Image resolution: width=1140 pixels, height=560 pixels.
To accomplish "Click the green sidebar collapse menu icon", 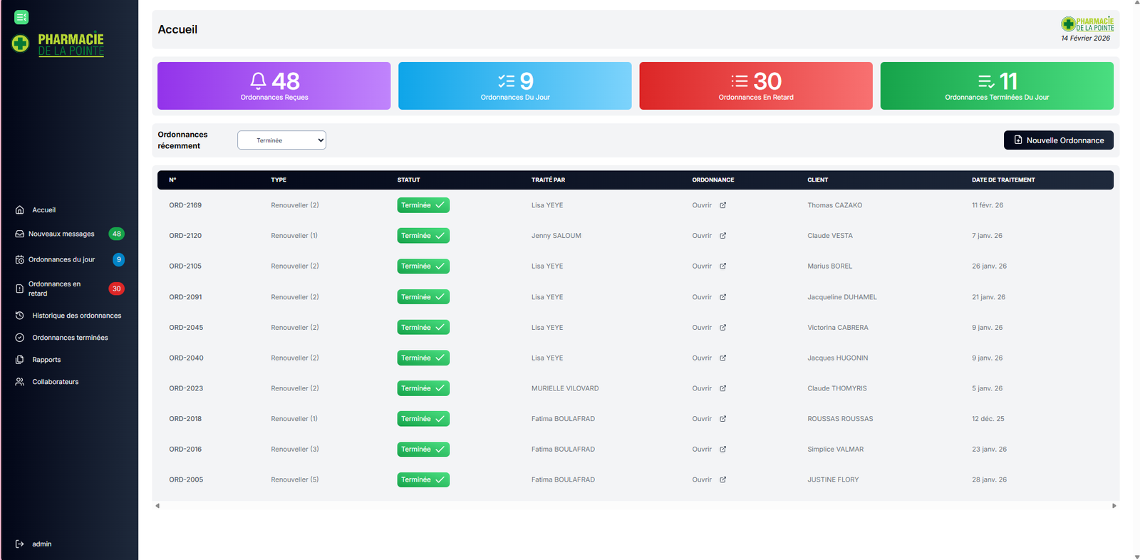I will 21,17.
